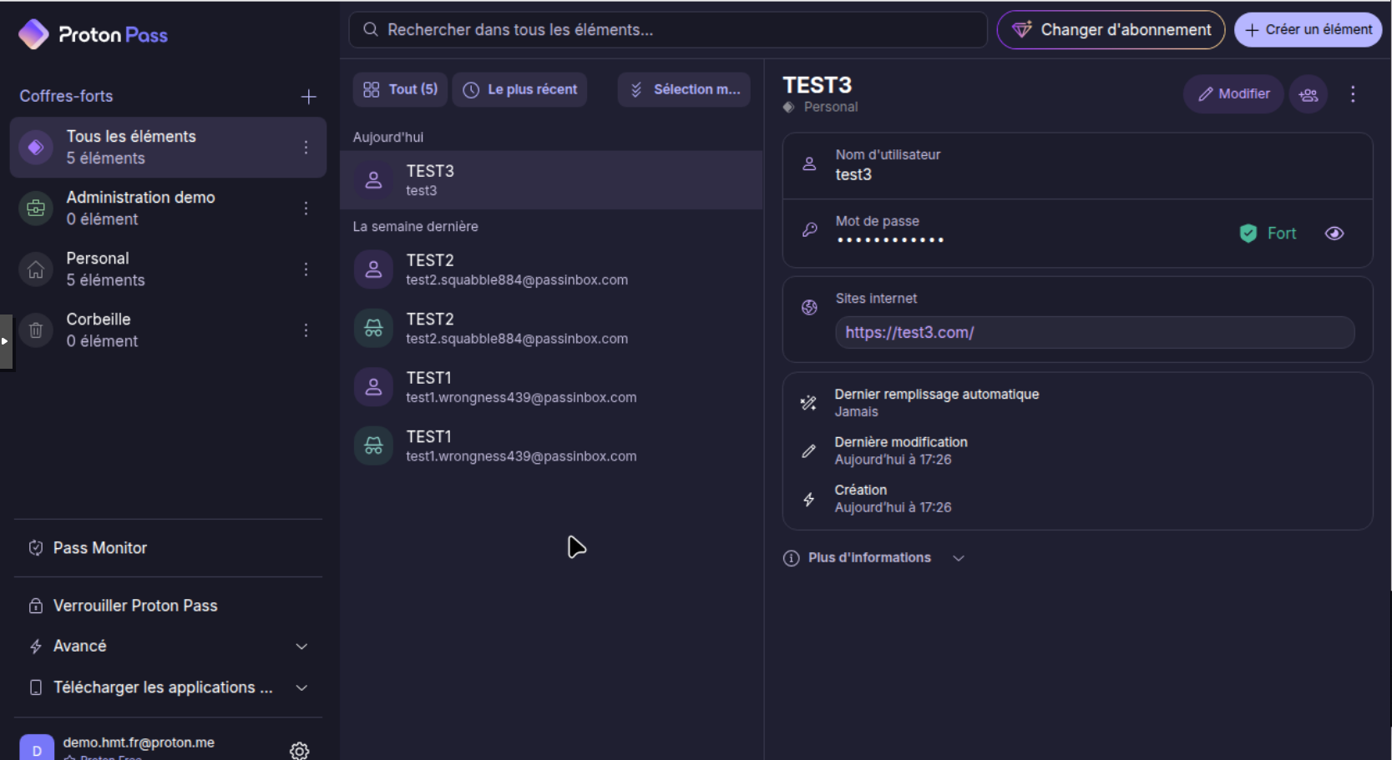Viewport: 1392px width, 760px height.
Task: Click the Administration demo vault icon
Action: pyautogui.click(x=36, y=209)
